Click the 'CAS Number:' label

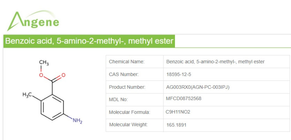pos(124,74)
